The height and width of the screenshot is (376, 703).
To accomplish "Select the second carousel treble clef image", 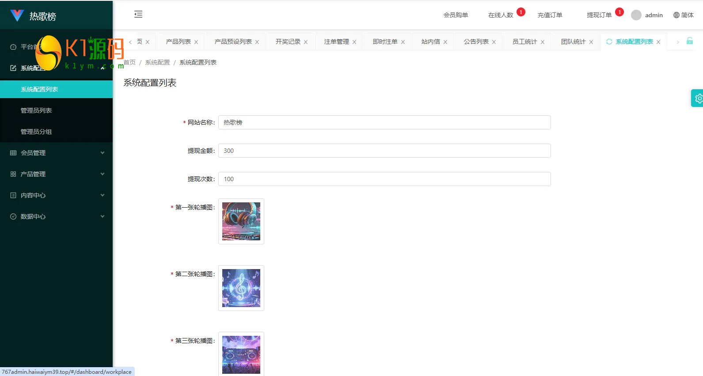I will (x=241, y=288).
